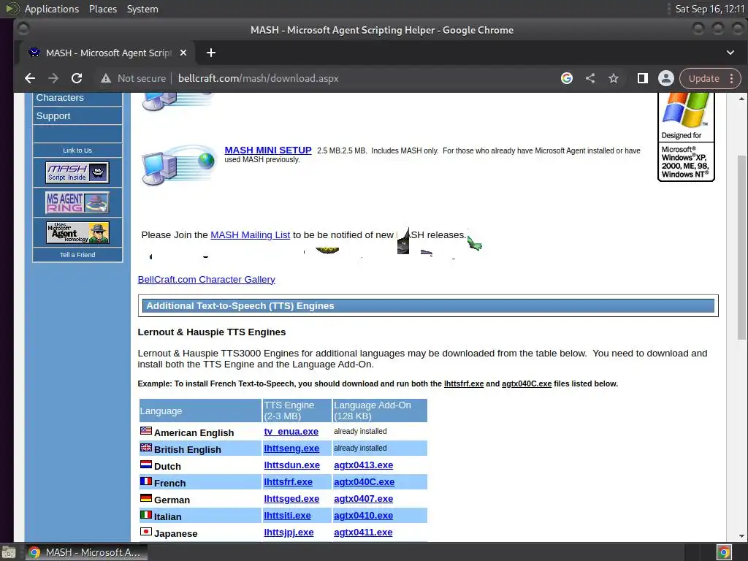Click the Italian flag icon
This screenshot has width=748, height=561.
[146, 515]
